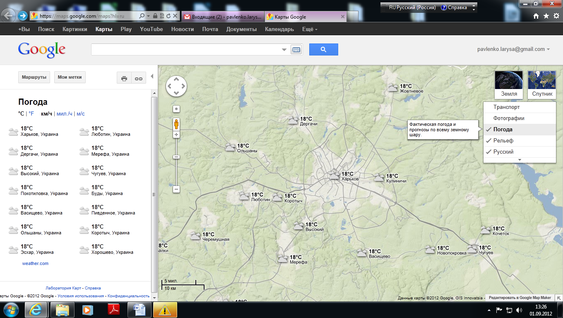
Task: Enable the Фотографии layer
Action: 520,118
